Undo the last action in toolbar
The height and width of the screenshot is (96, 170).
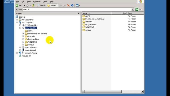click(x=72, y=5)
